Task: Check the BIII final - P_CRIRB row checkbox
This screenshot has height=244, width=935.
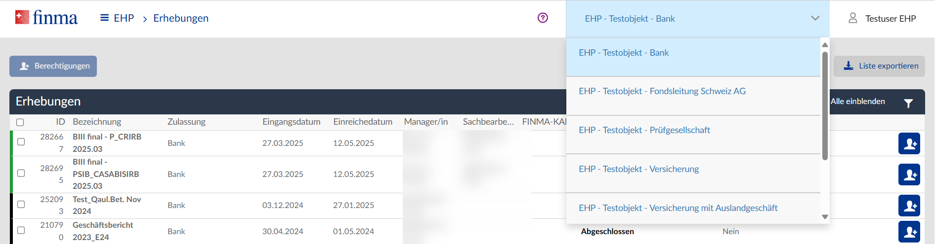Action: point(21,142)
